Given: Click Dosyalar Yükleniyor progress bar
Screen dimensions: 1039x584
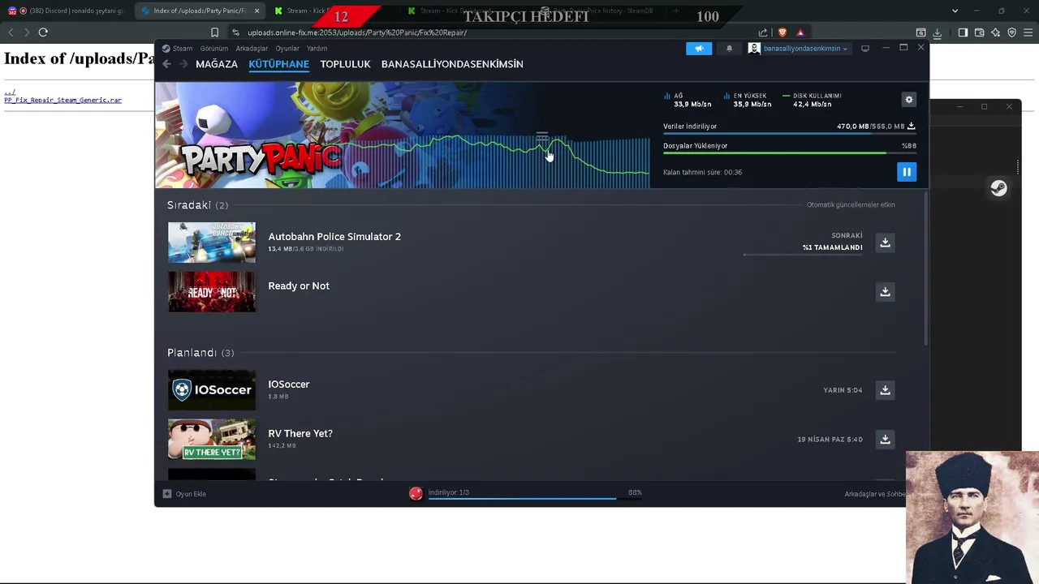Looking at the screenshot, I should pos(789,153).
